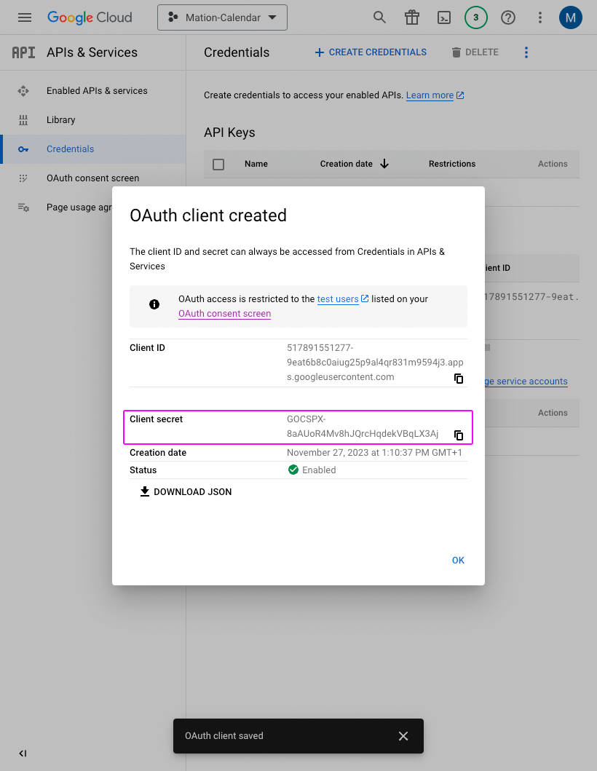The image size is (597, 771).
Task: Click the creation date November 27, 2023 text
Action: pos(375,452)
